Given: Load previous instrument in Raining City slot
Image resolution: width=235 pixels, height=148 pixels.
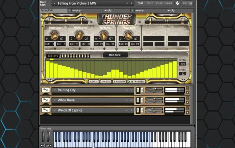Looking at the screenshot, I should click(x=127, y=90).
